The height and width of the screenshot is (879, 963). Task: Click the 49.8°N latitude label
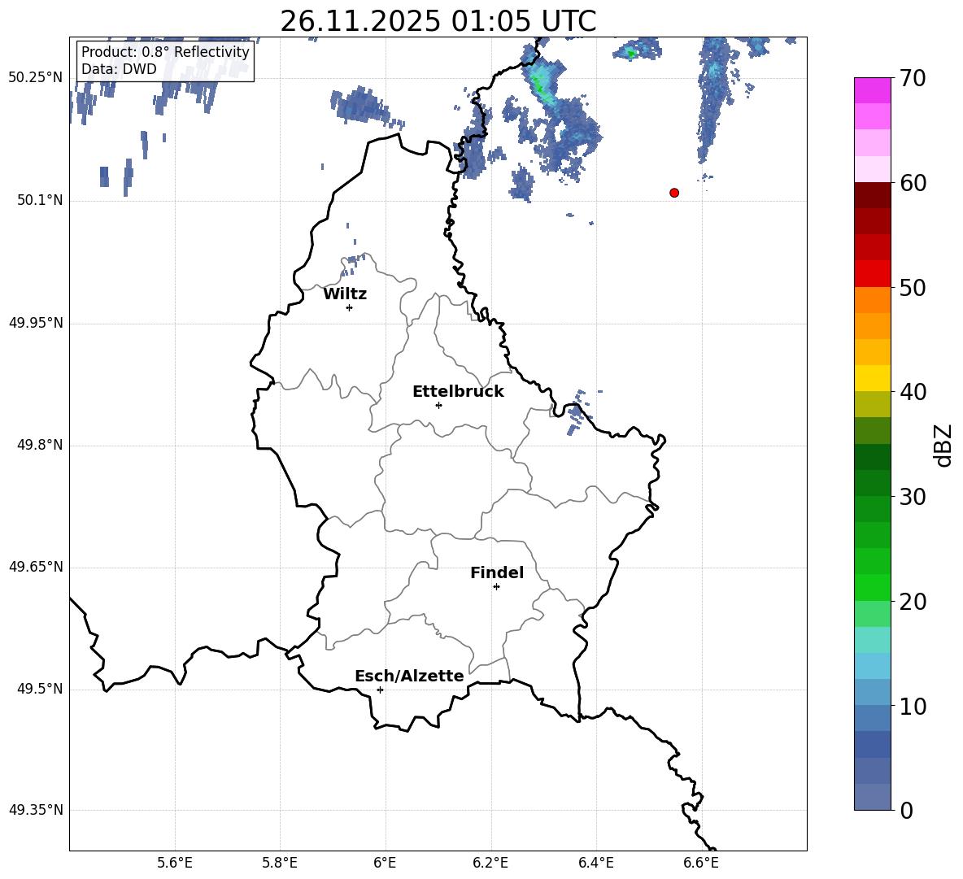point(40,445)
